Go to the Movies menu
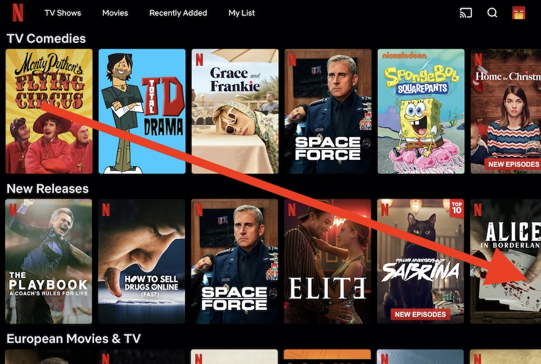This screenshot has width=541, height=364. click(115, 13)
